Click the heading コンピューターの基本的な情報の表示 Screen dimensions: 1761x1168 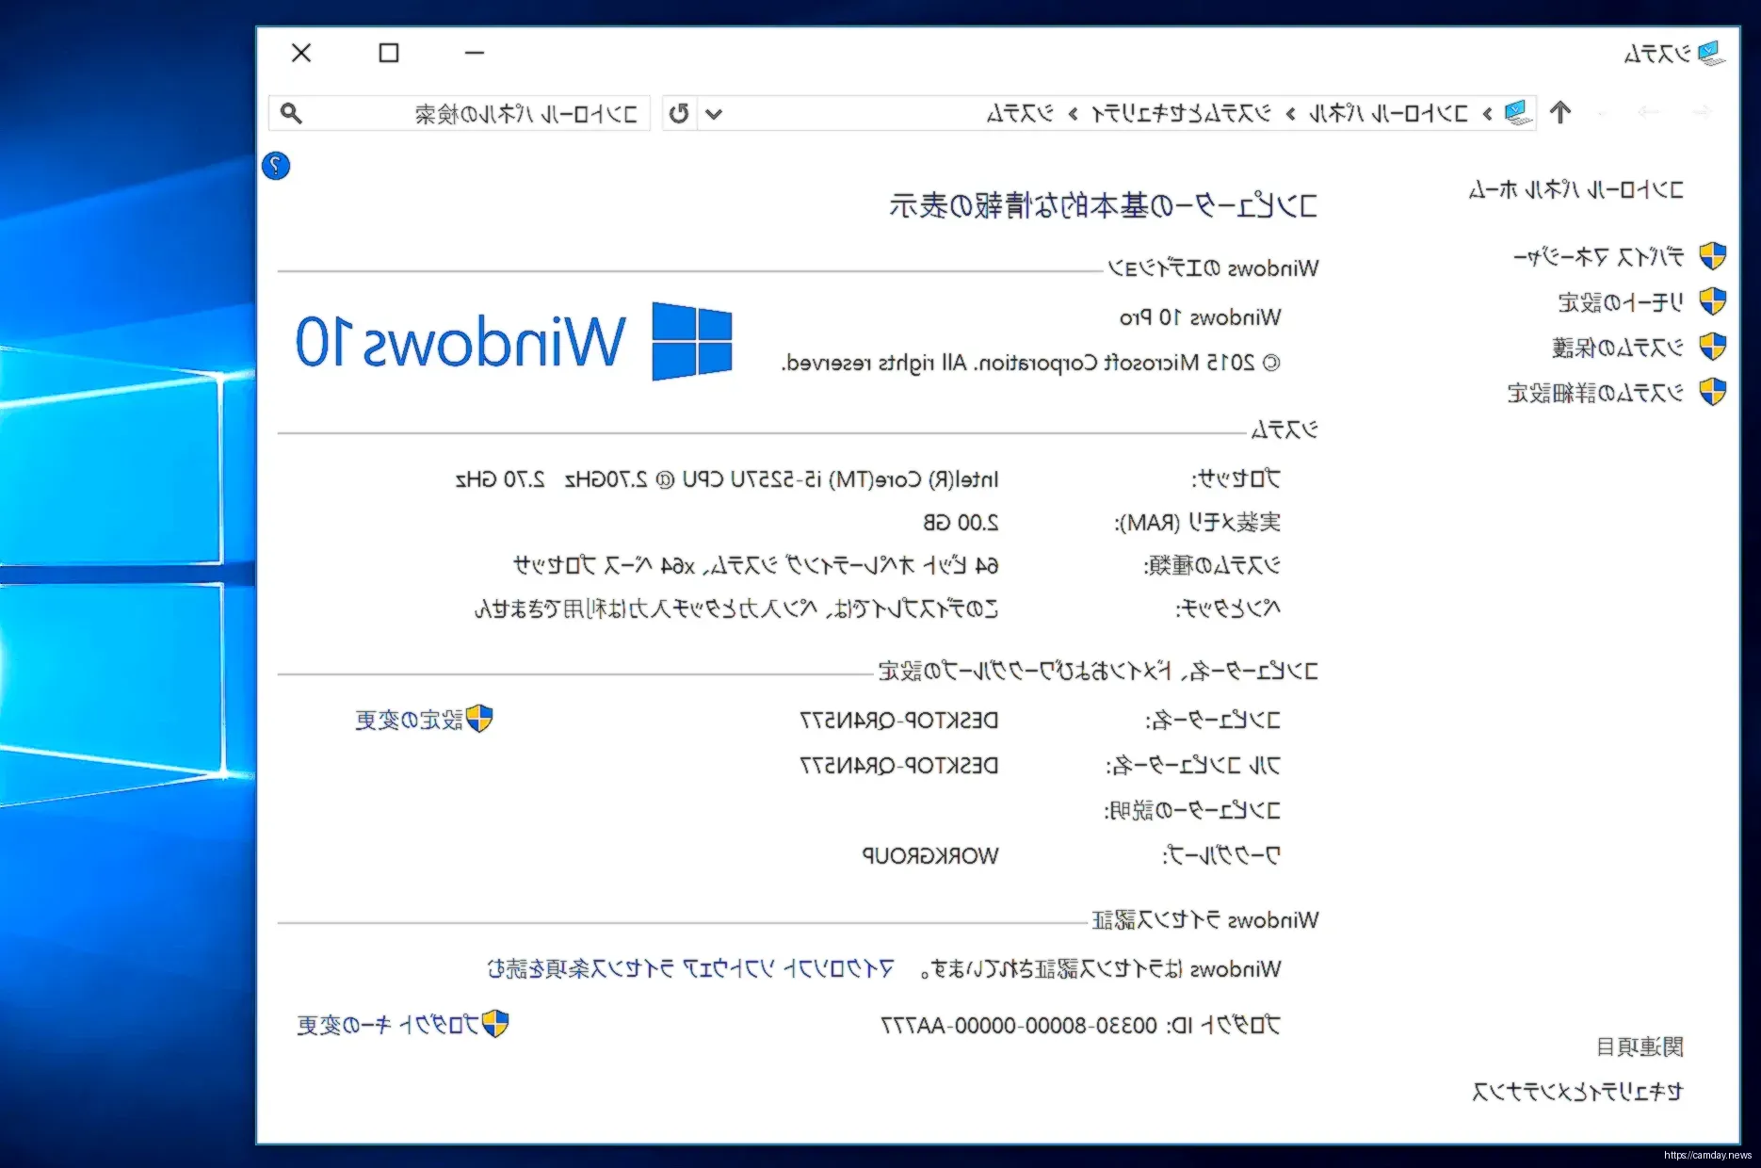[1104, 205]
